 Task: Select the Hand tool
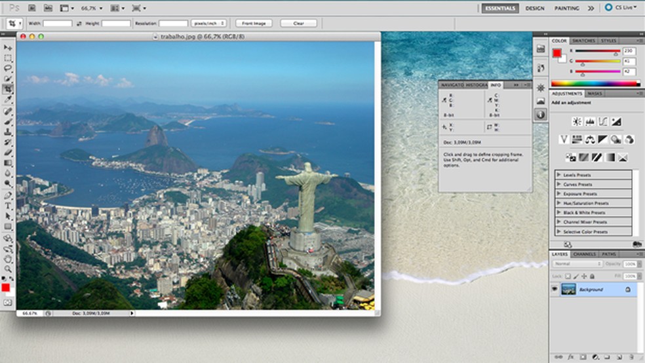(x=8, y=259)
